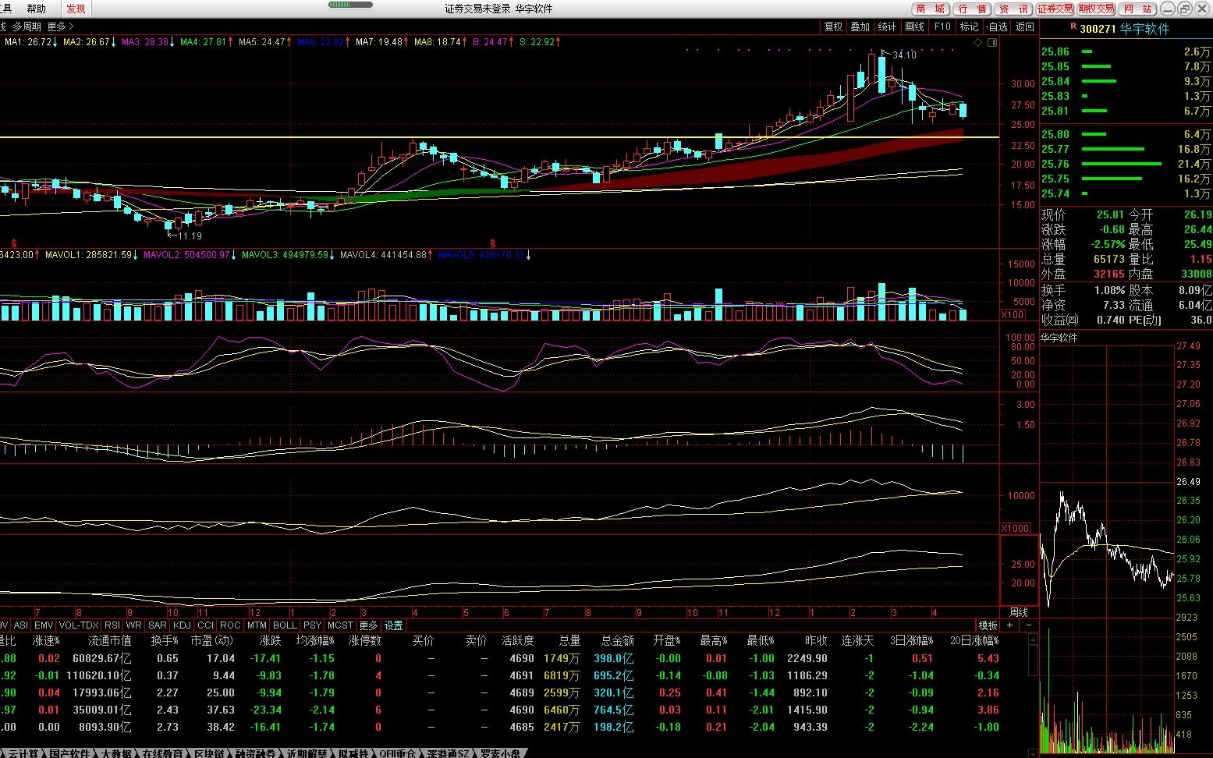This screenshot has width=1213, height=758.
Task: Click the minus button beside 模板
Action: [1029, 625]
